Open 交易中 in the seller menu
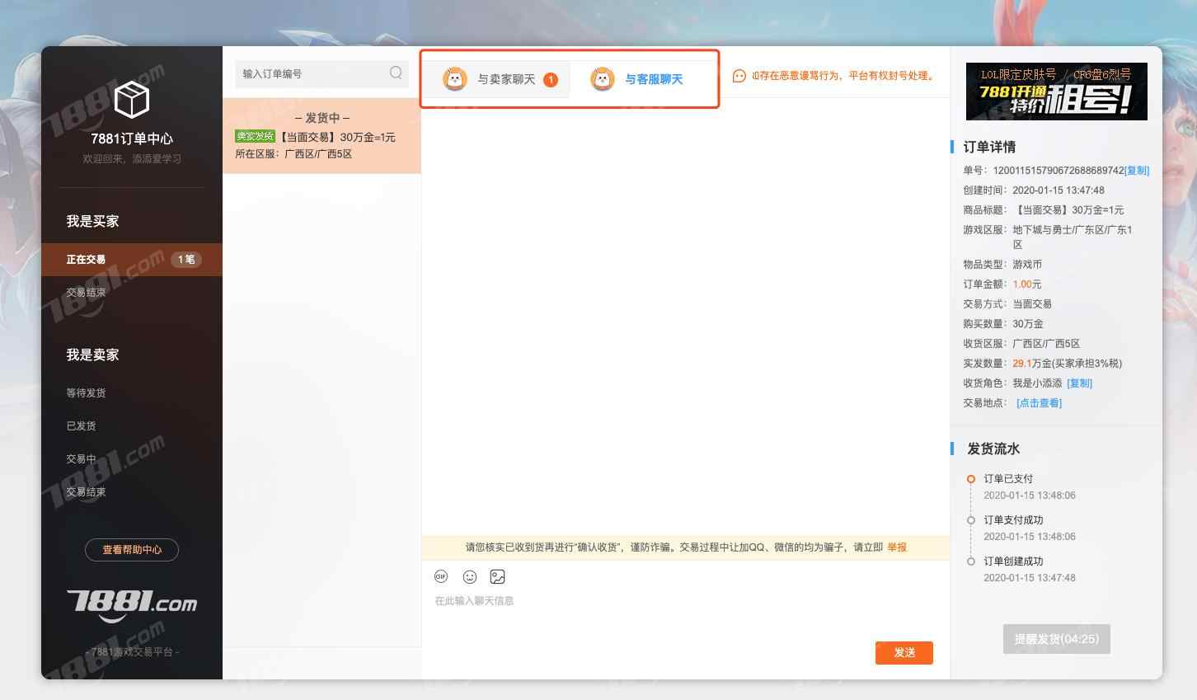Viewport: 1197px width, 700px height. (x=81, y=459)
